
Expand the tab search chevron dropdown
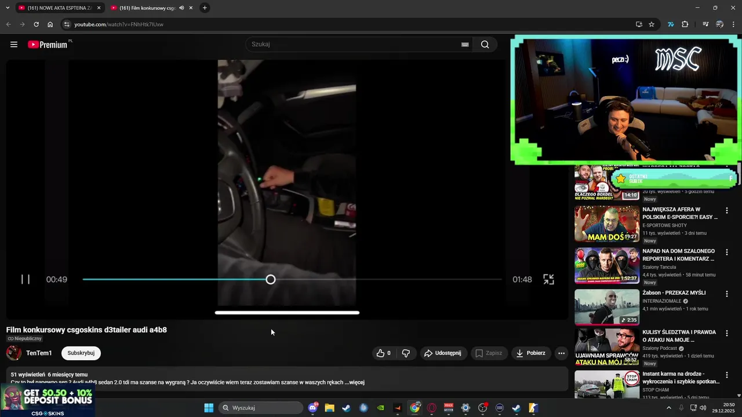coord(8,8)
